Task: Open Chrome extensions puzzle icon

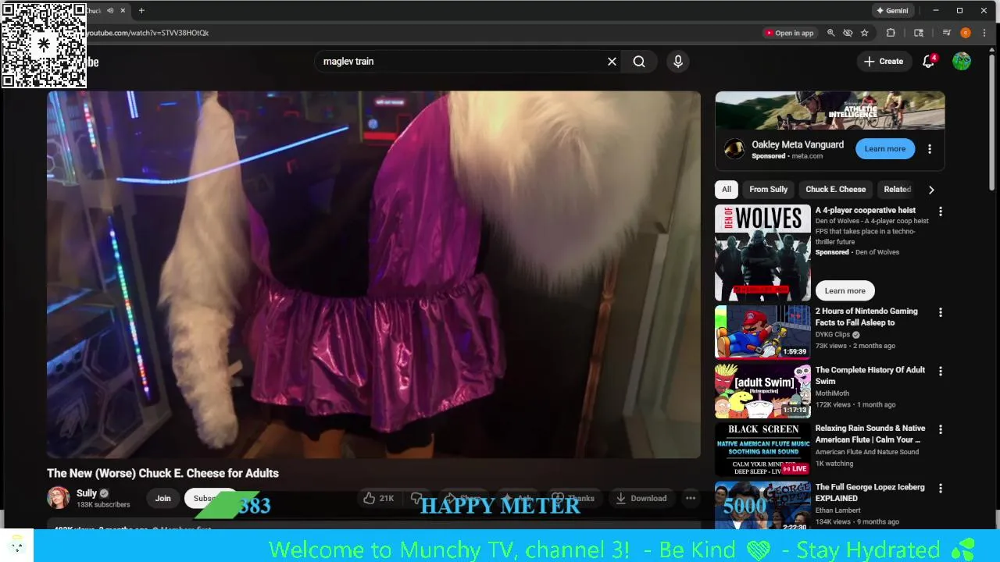Action: click(x=891, y=33)
